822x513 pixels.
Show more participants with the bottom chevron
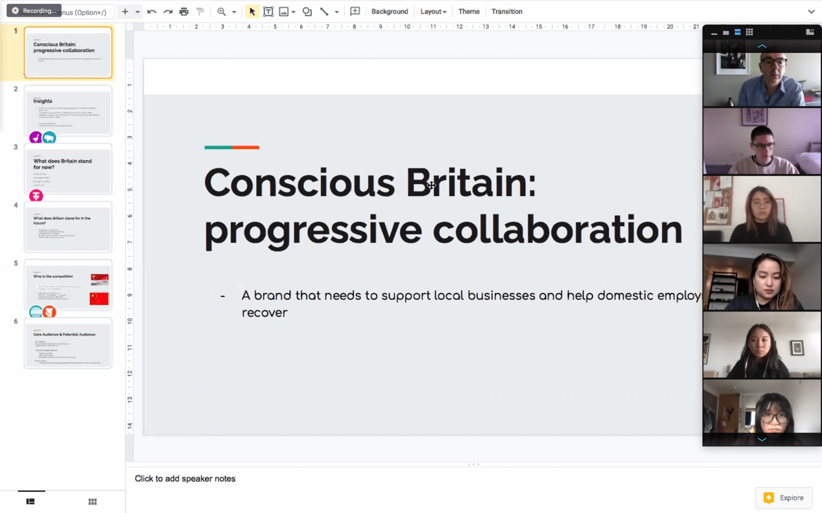[762, 440]
